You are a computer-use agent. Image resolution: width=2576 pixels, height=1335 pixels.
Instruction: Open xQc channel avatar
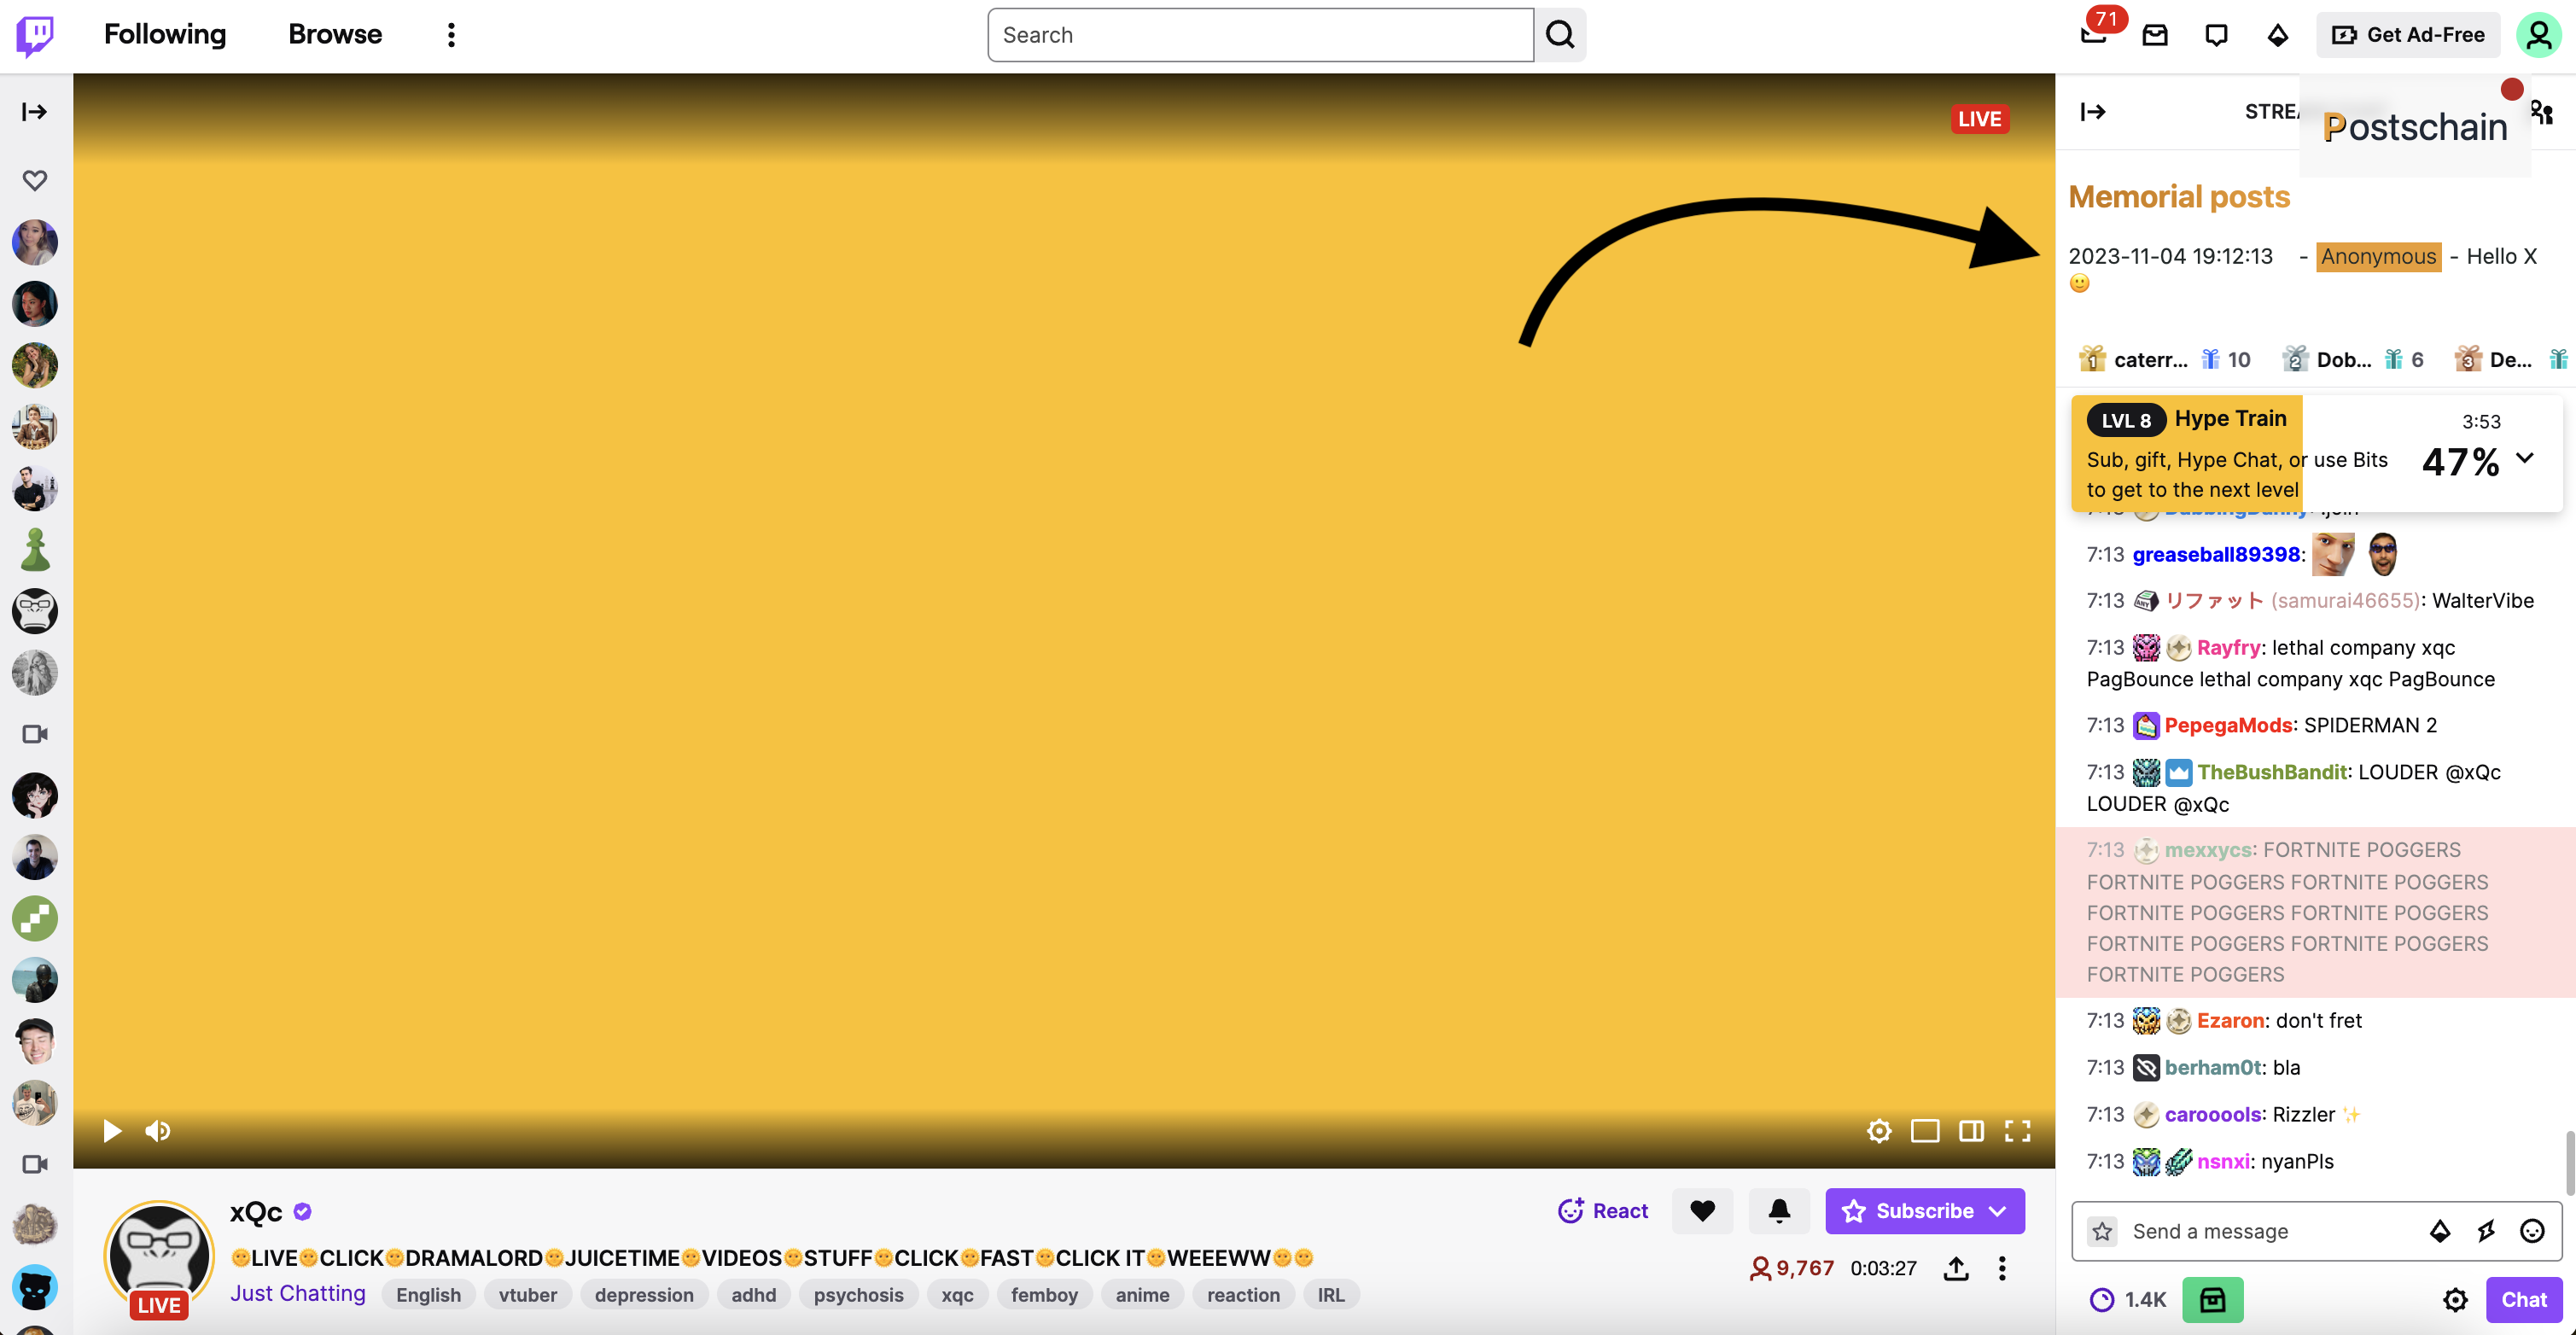[x=158, y=1256]
